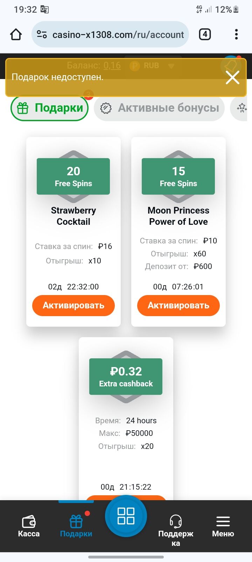This screenshot has height=562, width=252.
Task: Open the site settings icon in address bar
Action: pos(42,34)
